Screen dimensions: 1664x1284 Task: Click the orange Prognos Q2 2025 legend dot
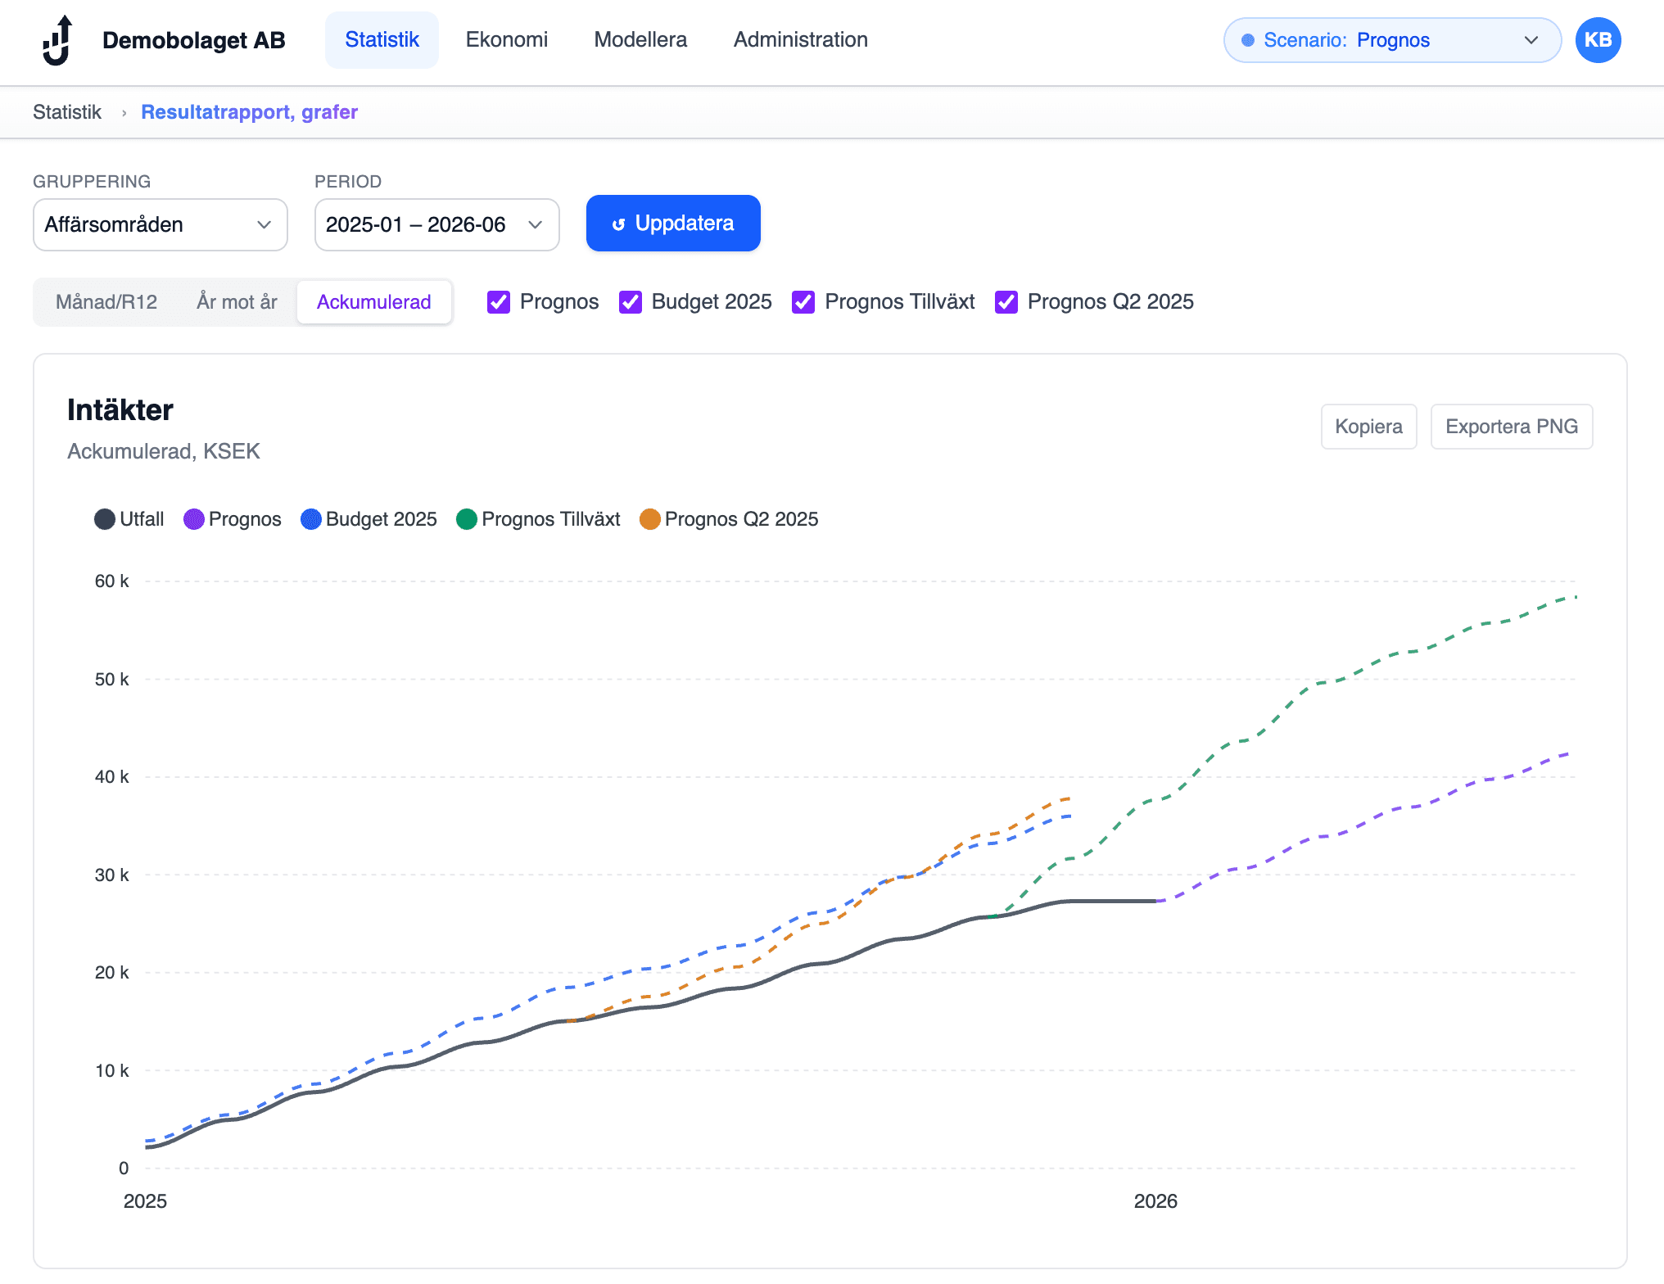click(650, 519)
